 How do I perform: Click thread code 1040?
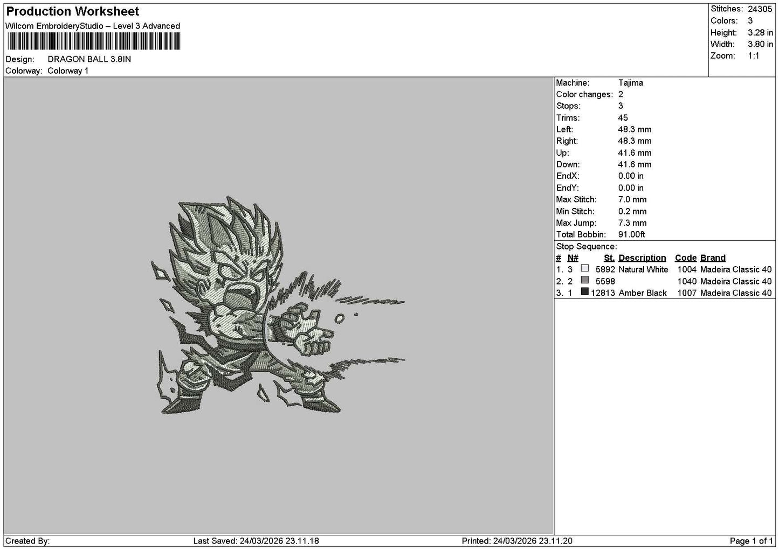(687, 281)
